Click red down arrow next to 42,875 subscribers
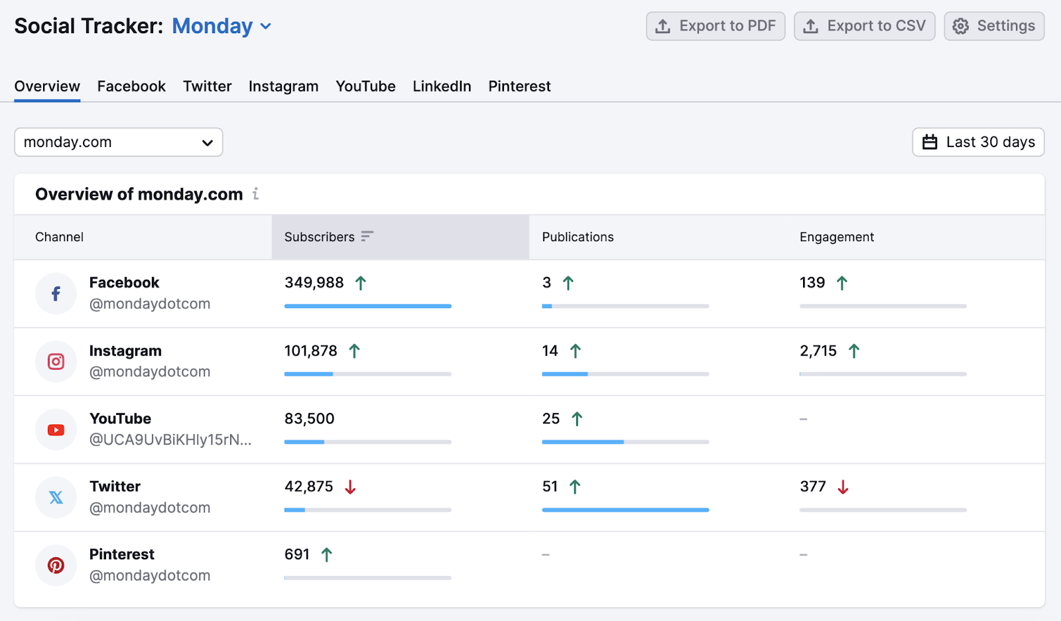Screen dimensions: 1061x621 (x=350, y=487)
